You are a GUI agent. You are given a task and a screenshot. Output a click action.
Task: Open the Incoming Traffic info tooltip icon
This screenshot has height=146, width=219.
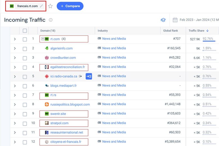click(51, 20)
